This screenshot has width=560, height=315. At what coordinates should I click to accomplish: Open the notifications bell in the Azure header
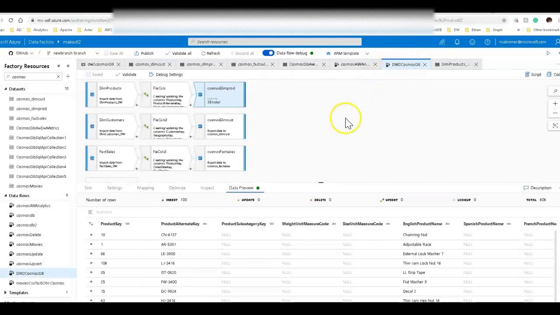457,42
